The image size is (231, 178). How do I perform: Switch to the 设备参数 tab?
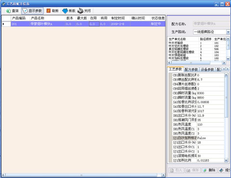[207, 69]
